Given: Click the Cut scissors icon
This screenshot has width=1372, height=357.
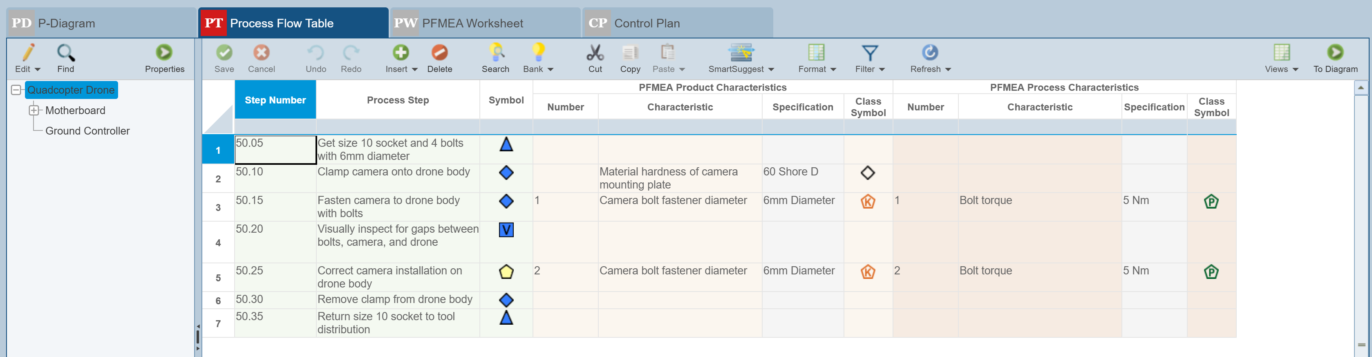Looking at the screenshot, I should (595, 53).
